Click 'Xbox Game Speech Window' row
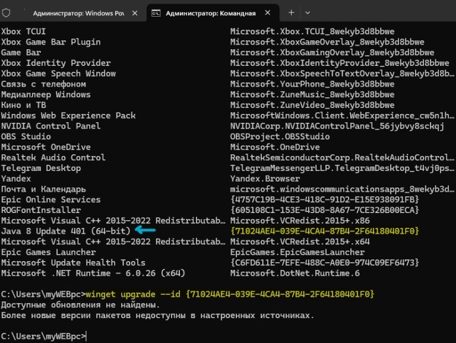This screenshot has width=456, height=343. [58, 74]
